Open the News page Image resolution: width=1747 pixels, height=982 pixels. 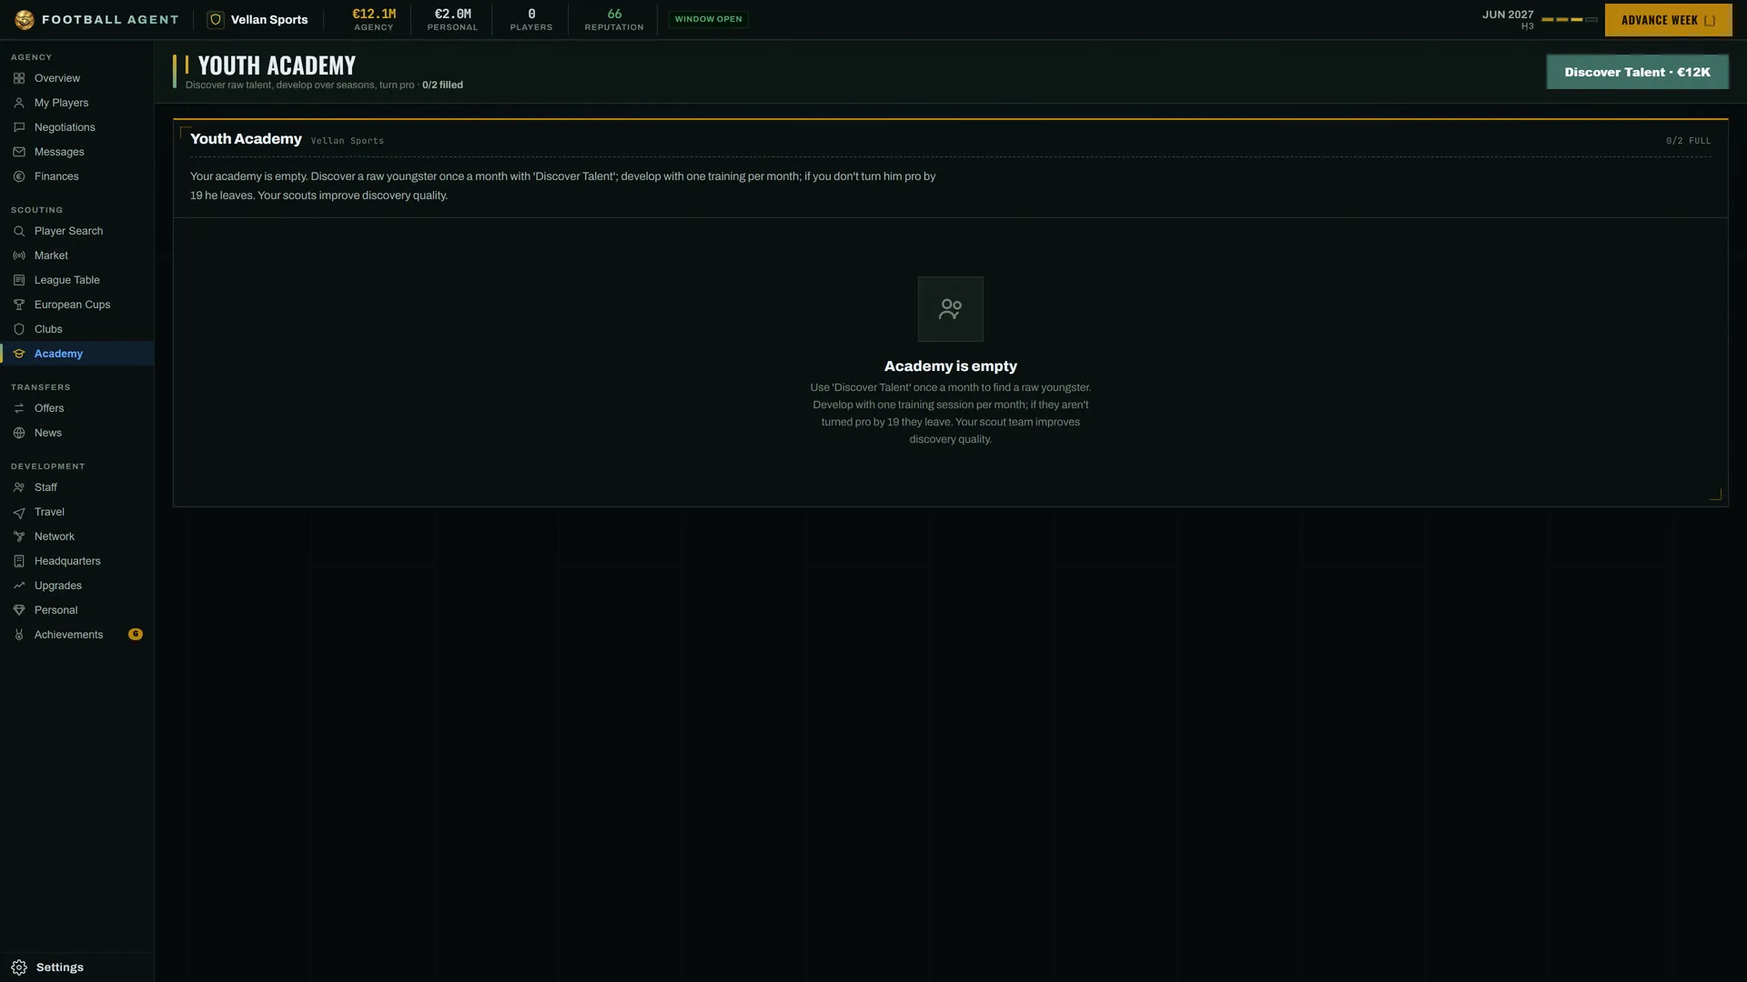77,433
